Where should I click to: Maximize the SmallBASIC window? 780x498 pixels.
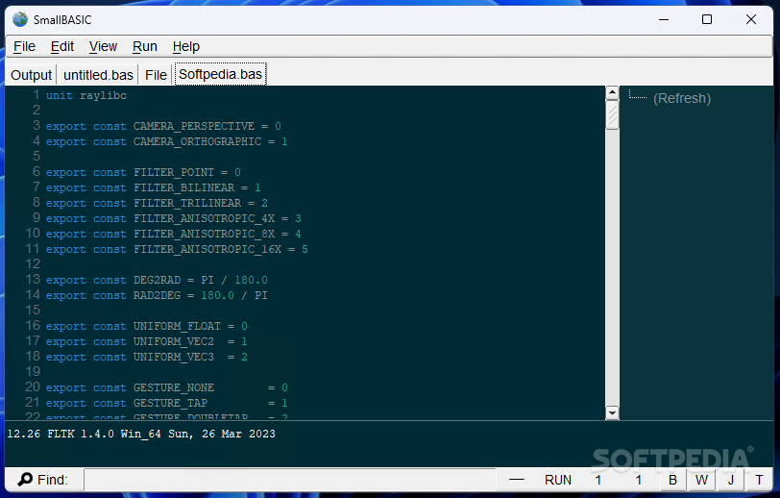coord(707,19)
